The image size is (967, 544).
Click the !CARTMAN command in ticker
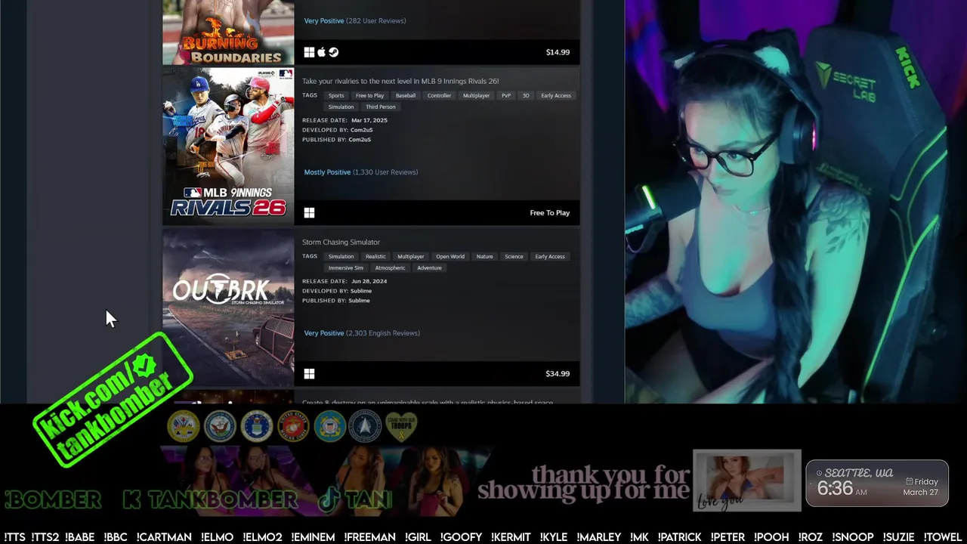[164, 537]
